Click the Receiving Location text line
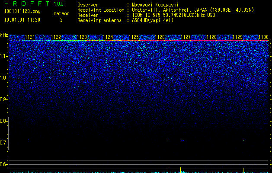 coord(166,10)
